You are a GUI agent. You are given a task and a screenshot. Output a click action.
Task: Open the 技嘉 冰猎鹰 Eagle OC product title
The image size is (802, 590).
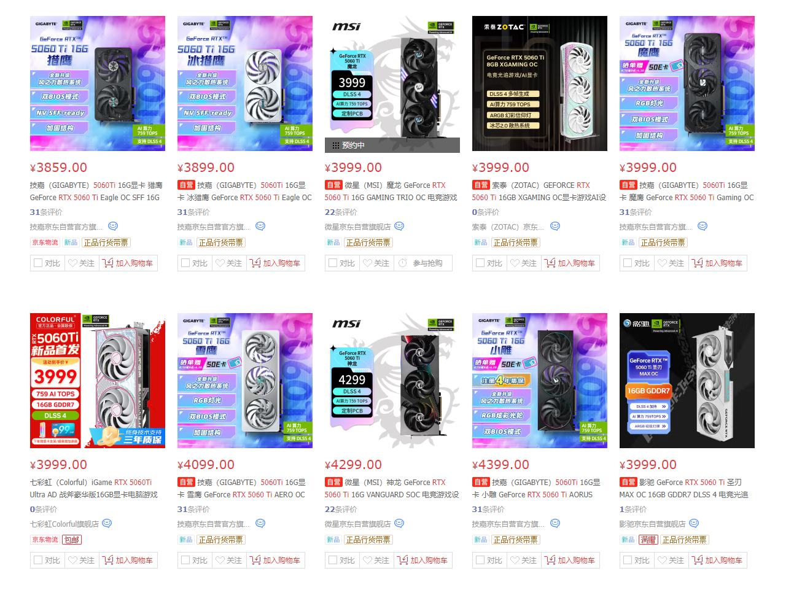244,191
